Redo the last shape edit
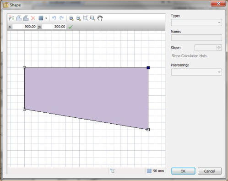This screenshot has width=228, height=181. [x=61, y=18]
